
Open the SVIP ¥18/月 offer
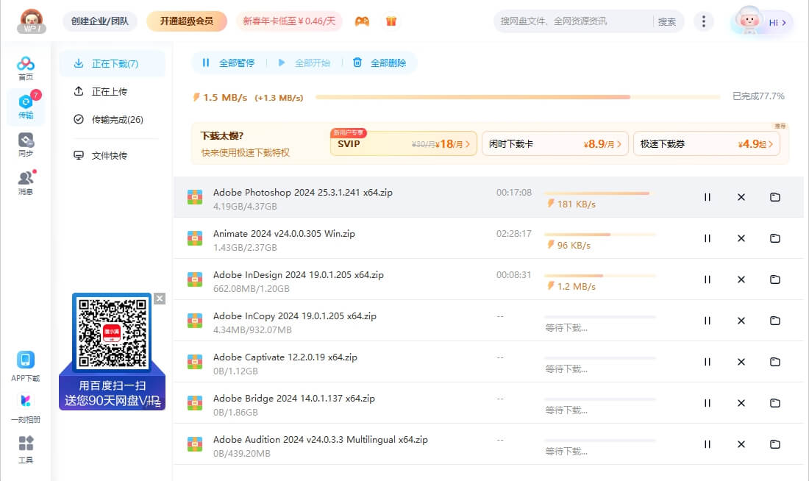pyautogui.click(x=404, y=143)
